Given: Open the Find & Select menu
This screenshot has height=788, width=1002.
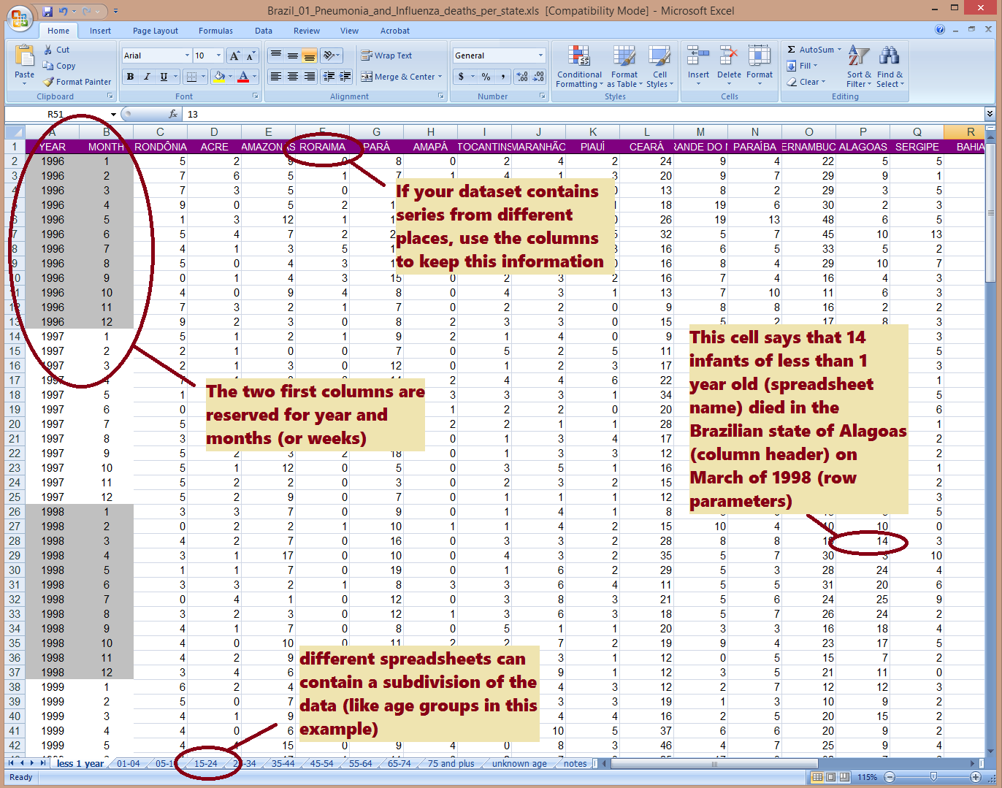Looking at the screenshot, I should [890, 67].
